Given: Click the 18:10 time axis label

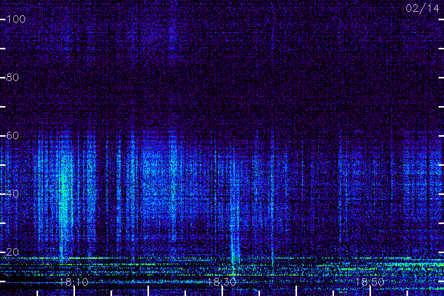Looking at the screenshot, I should coord(74,282).
